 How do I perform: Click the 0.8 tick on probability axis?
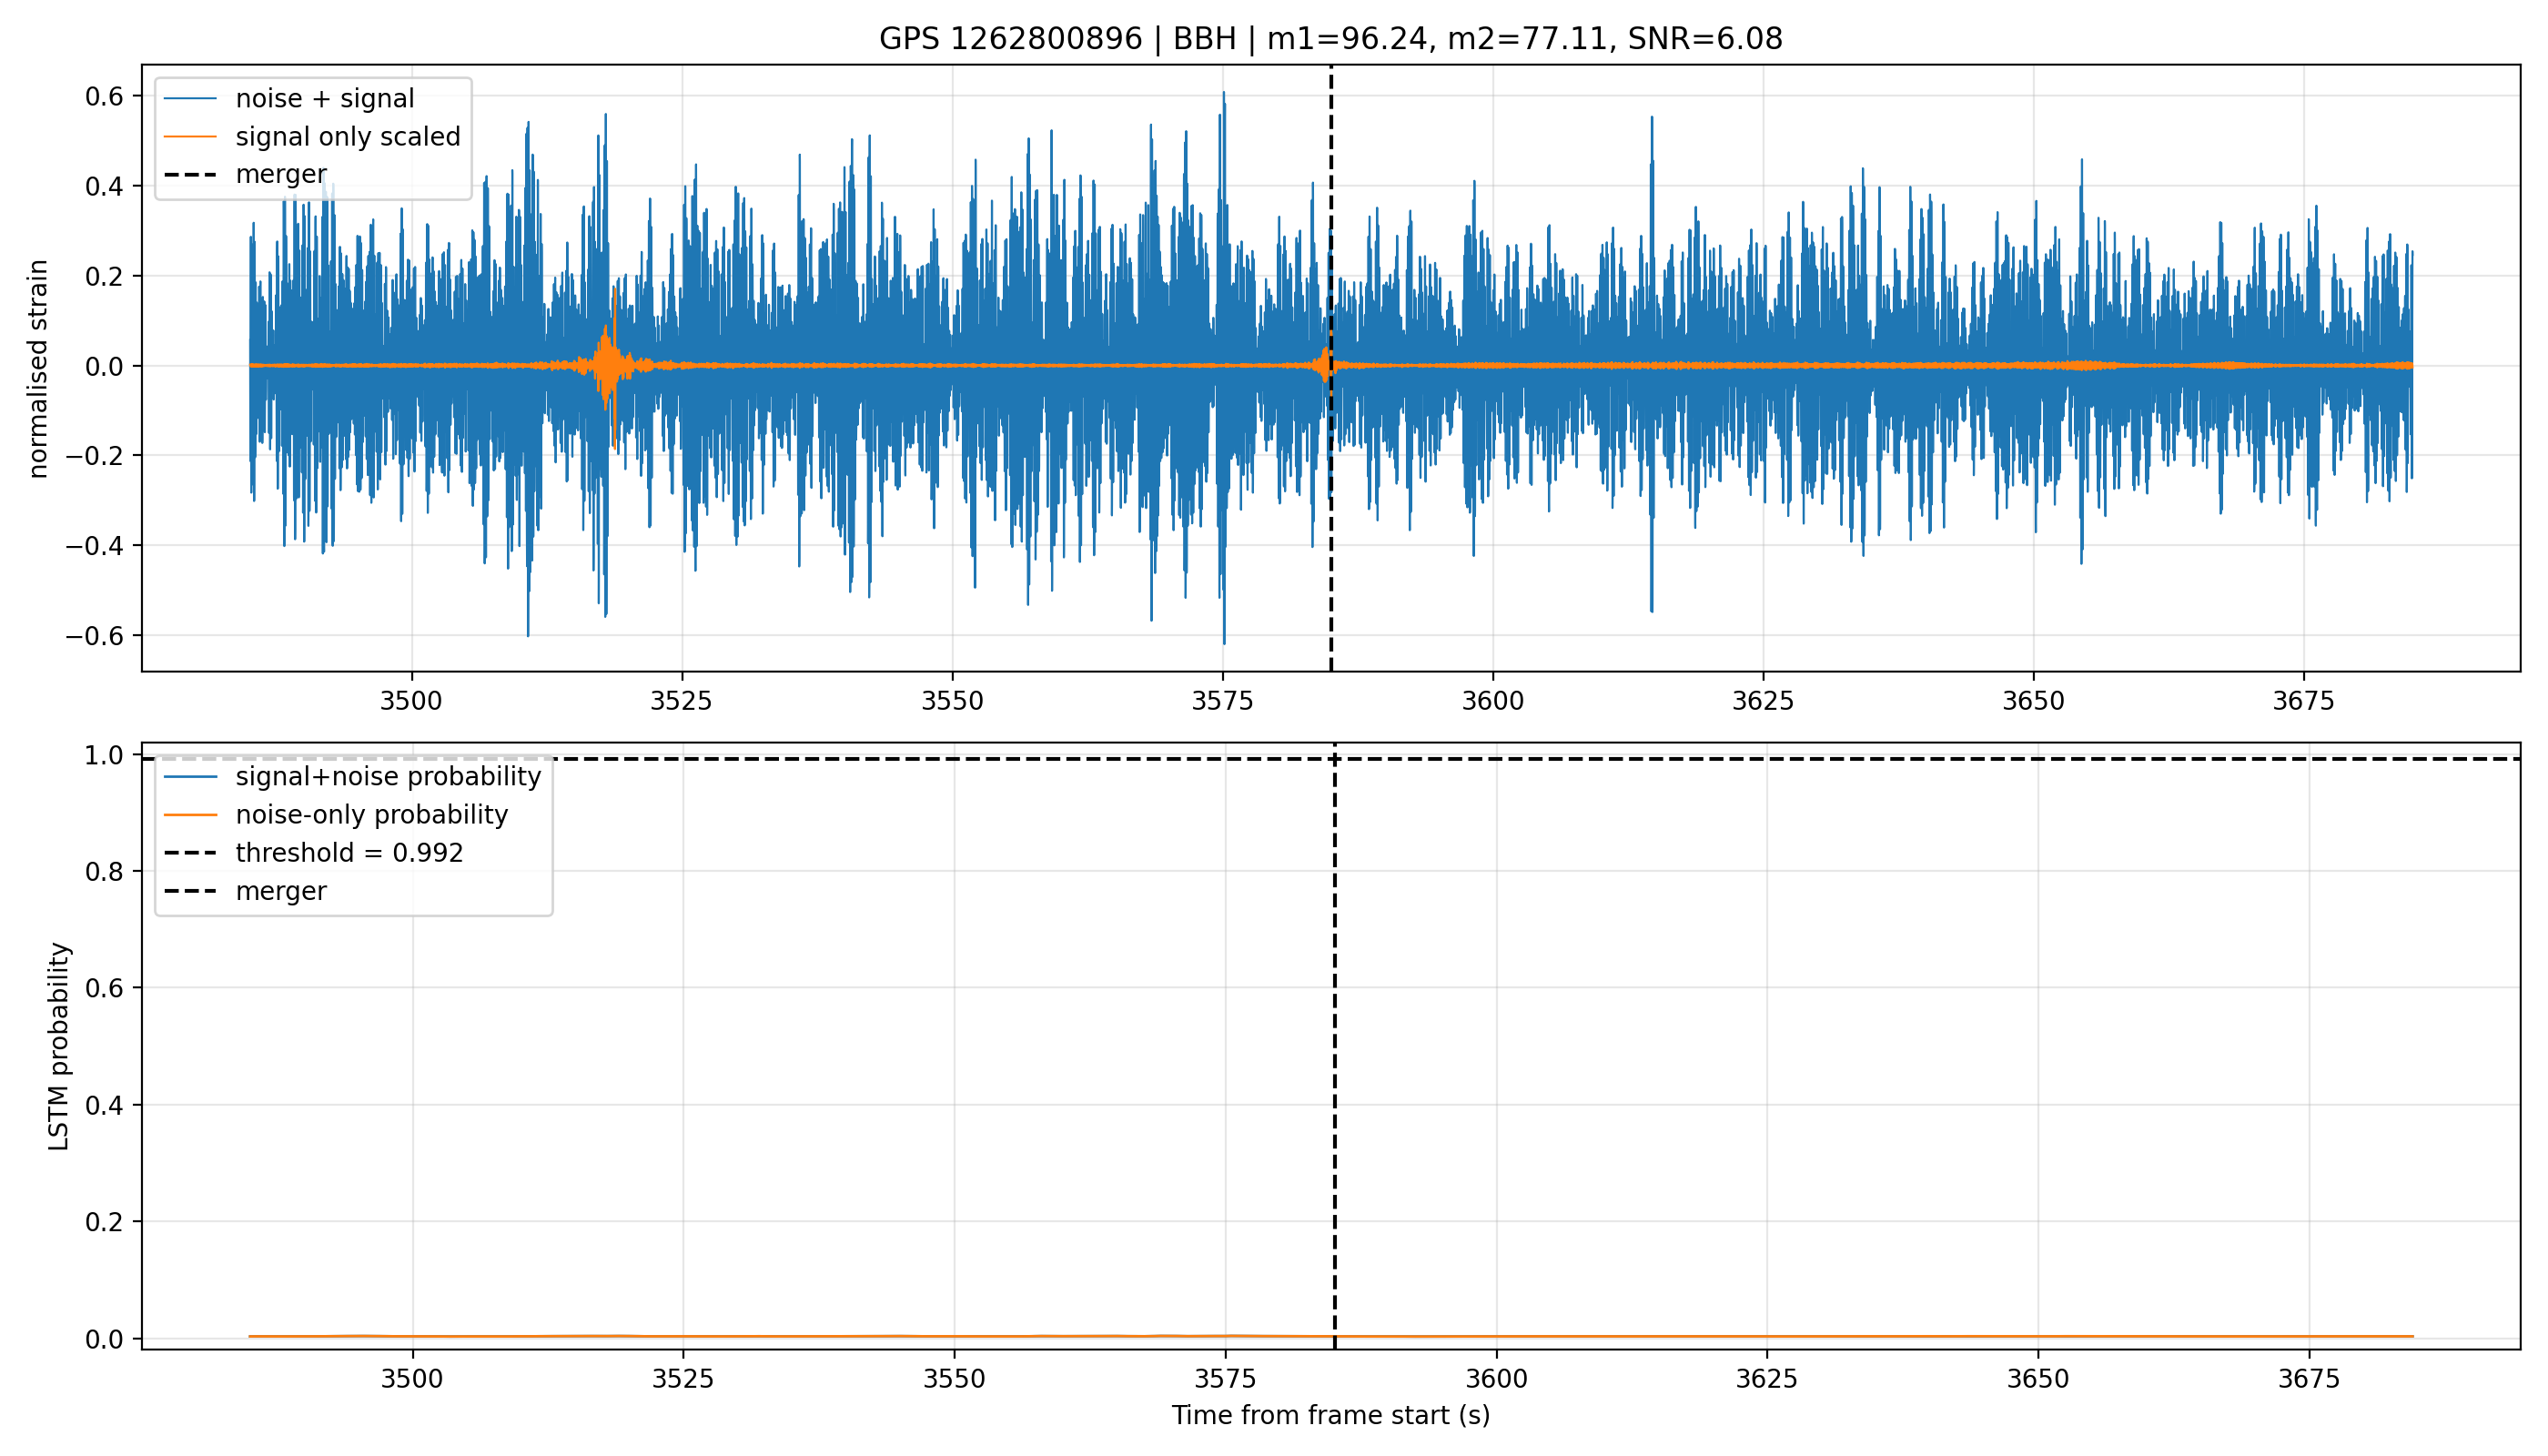(x=105, y=872)
